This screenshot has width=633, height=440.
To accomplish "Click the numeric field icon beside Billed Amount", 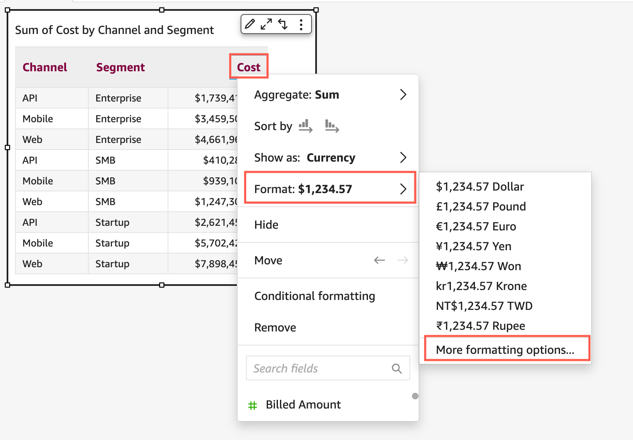I will click(253, 405).
